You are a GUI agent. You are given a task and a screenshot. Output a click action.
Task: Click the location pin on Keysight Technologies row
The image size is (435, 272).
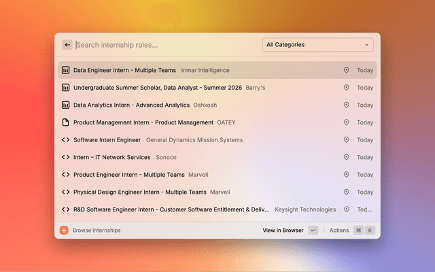click(346, 209)
